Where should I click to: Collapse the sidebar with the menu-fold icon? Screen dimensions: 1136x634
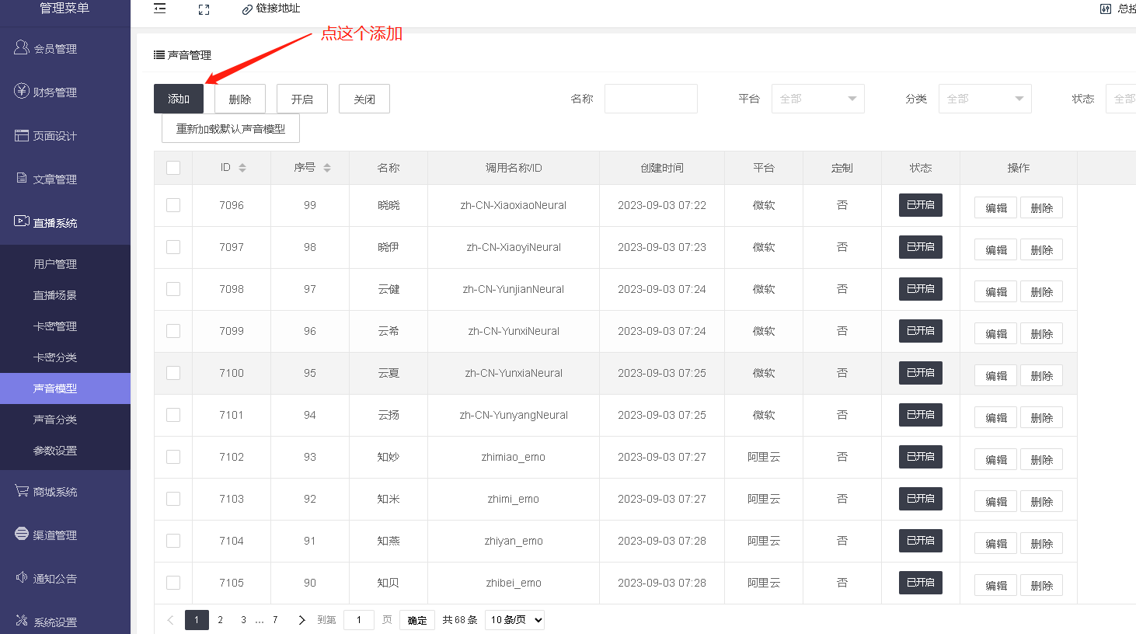tap(160, 9)
